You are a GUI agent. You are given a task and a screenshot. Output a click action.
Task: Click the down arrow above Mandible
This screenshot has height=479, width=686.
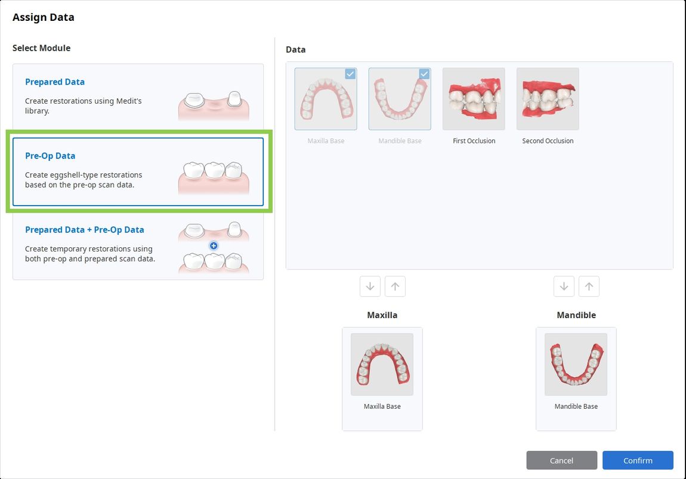(x=564, y=286)
